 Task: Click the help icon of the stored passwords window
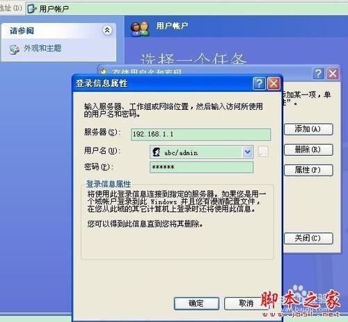coord(318,74)
